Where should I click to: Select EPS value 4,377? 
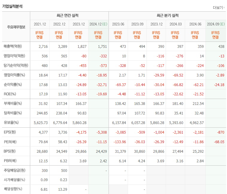point(43,132)
